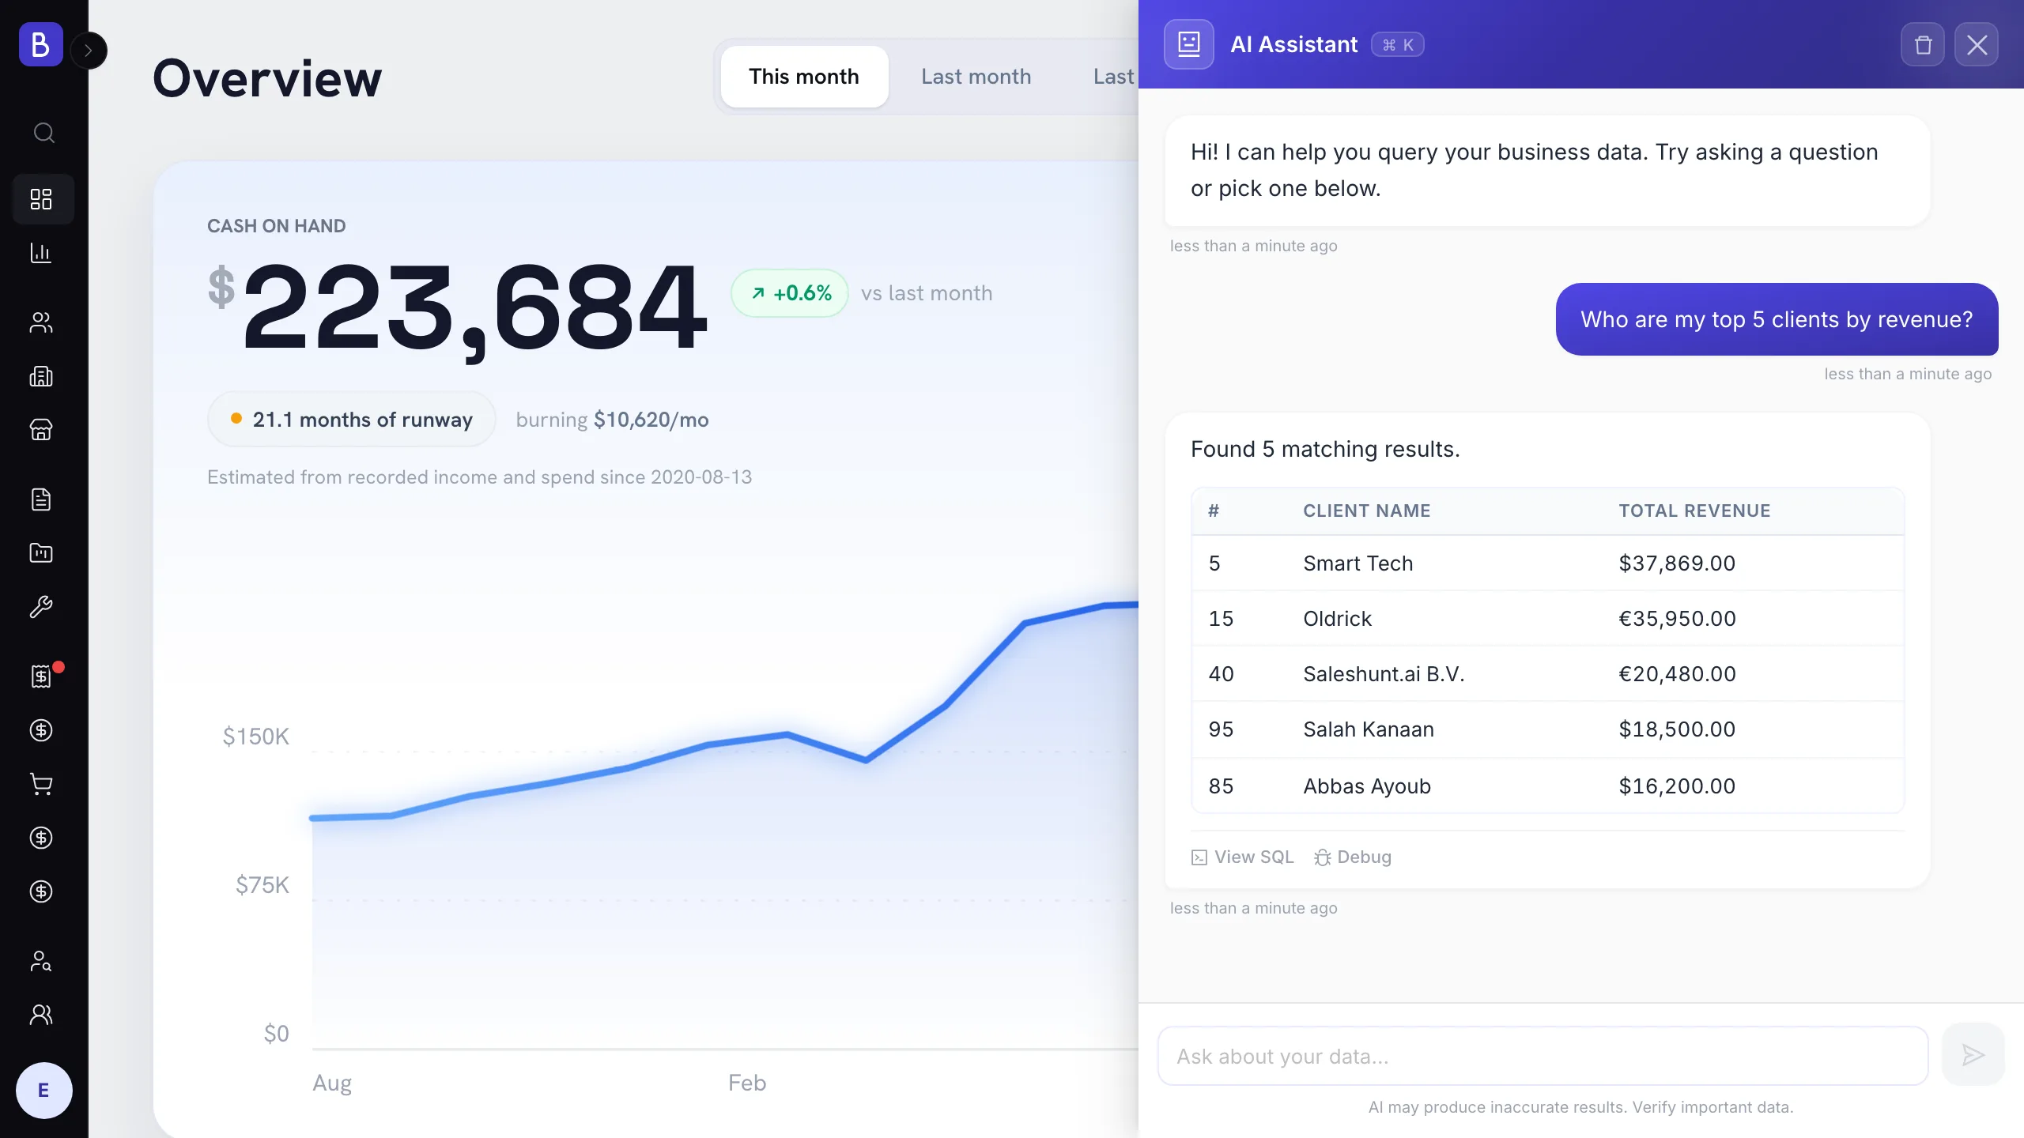Click the AI Assistant bot icon
Screen dimensions: 2024x1138
(1189, 44)
